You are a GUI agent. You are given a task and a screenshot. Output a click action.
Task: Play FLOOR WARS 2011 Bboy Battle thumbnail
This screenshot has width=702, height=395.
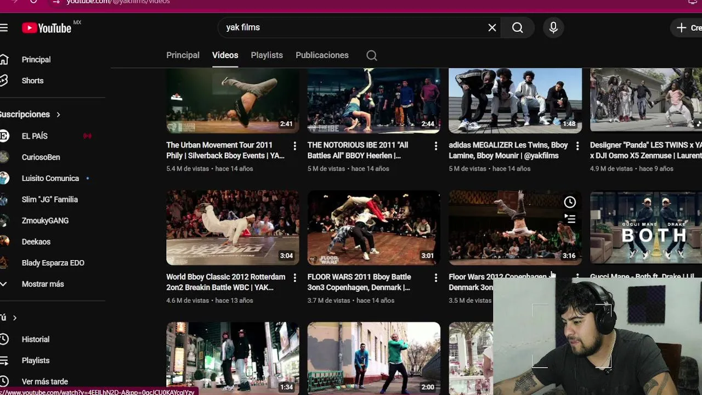(373, 228)
